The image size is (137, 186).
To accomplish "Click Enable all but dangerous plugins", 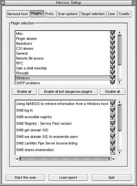I will tap(68, 92).
